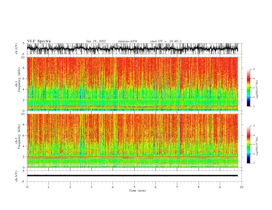Click the "-3" tick on ch.1 colorbar
The width and height of the screenshot is (272, 210).
(253, 69)
